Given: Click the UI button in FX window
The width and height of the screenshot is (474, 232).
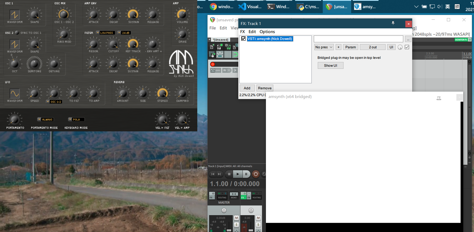Looking at the screenshot, I should pyautogui.click(x=391, y=47).
